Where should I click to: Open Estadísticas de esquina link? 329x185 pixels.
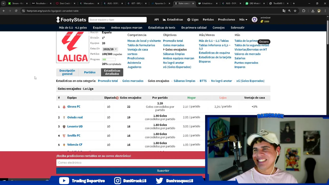point(214,53)
